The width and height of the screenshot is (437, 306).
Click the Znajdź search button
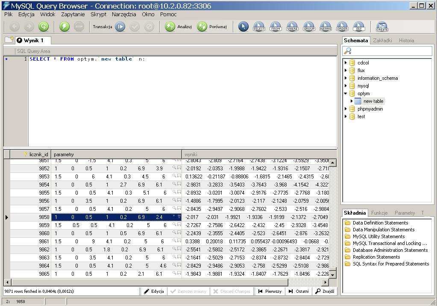tap(325, 291)
